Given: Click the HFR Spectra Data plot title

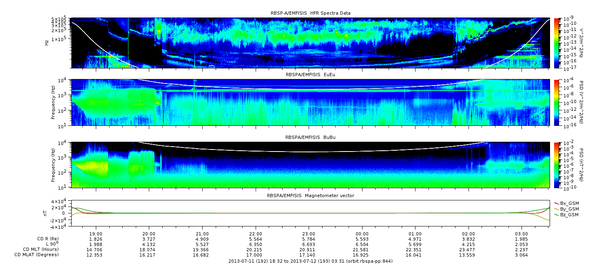Looking at the screenshot, I should (310, 13).
